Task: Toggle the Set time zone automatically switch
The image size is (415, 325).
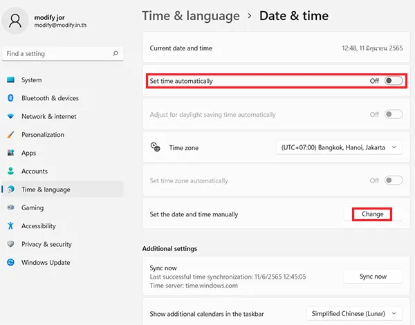Action: click(x=393, y=180)
